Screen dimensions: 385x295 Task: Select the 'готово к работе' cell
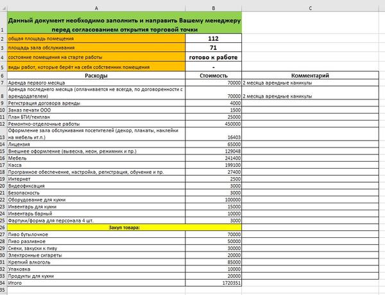214,57
